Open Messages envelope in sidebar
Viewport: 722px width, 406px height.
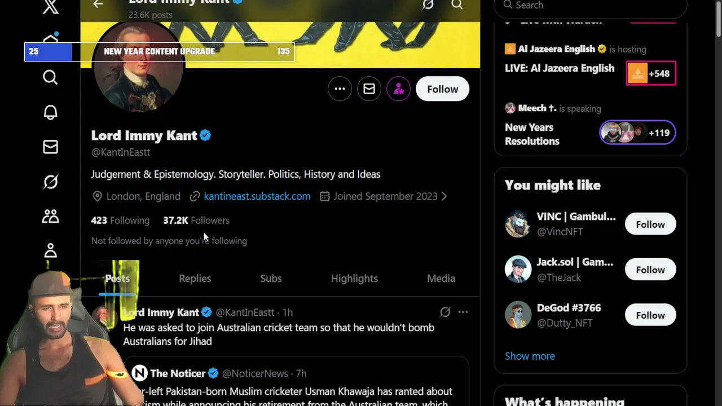50,147
